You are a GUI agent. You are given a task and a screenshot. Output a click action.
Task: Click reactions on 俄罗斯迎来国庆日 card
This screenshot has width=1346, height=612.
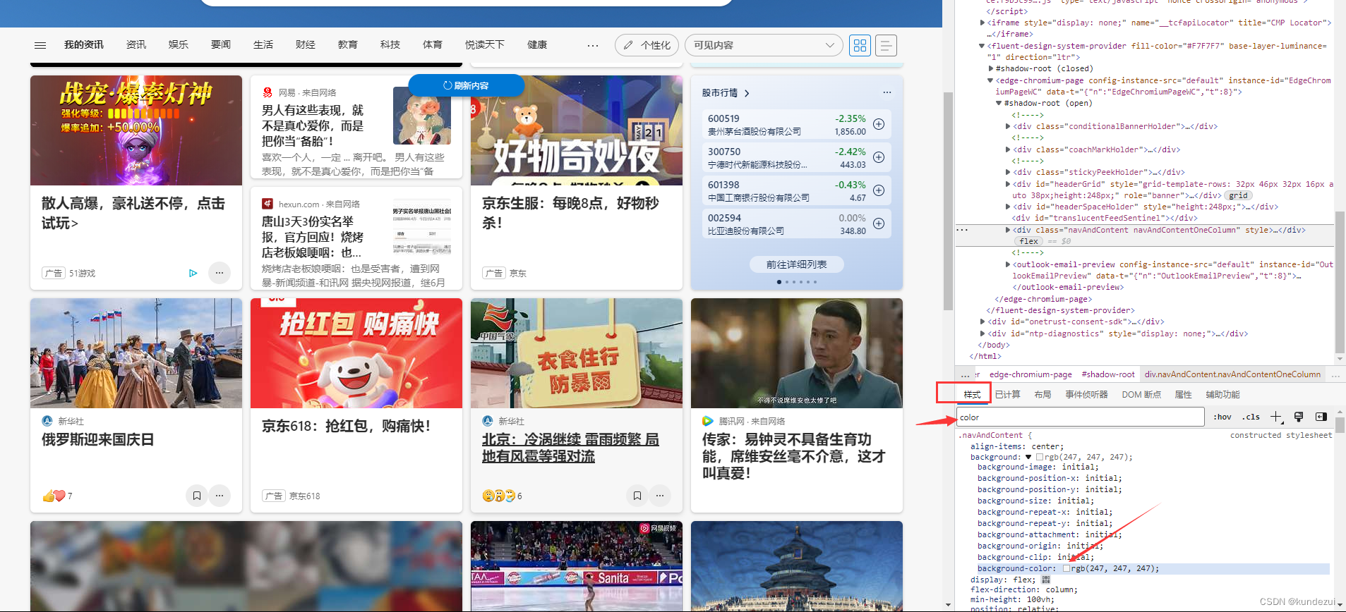click(57, 496)
